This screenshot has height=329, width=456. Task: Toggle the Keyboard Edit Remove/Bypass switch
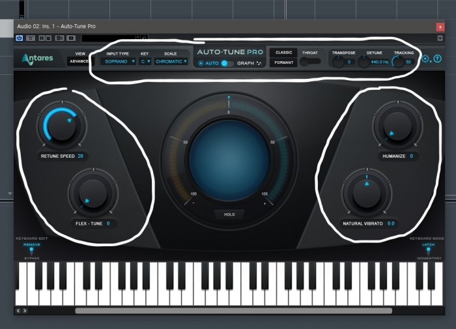coord(31,251)
